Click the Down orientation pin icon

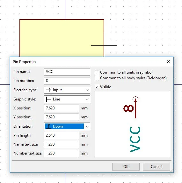click(x=49, y=126)
